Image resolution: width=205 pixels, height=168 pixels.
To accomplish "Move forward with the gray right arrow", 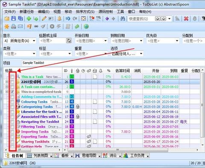I will click(x=114, y=18).
